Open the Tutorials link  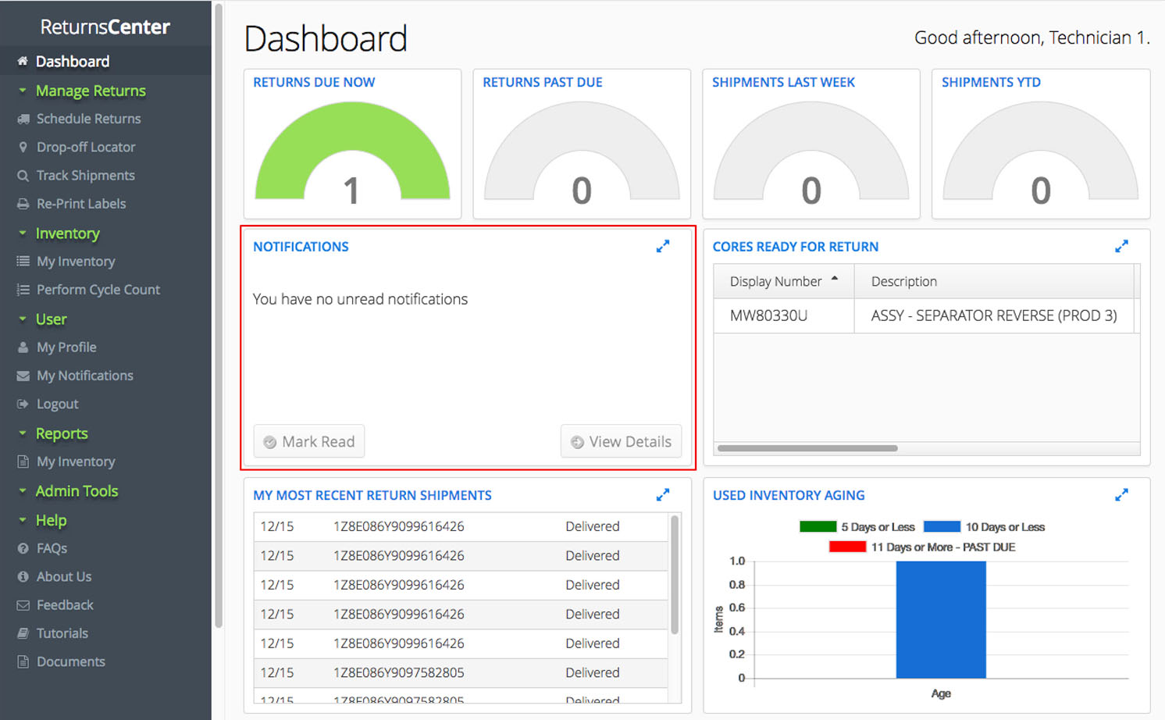62,633
